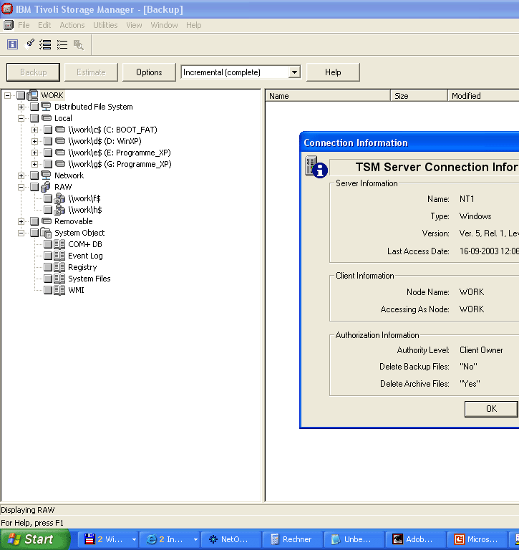
Task: Check the System Object checkbox
Action: click(34, 233)
